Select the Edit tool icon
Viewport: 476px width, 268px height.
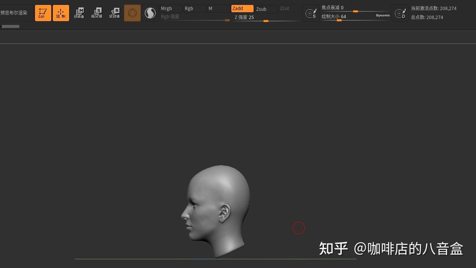click(x=43, y=13)
